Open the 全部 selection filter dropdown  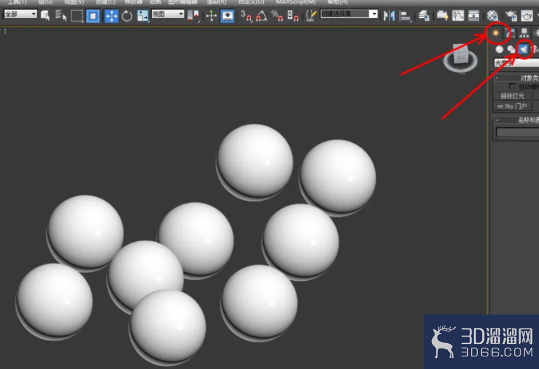[20, 14]
